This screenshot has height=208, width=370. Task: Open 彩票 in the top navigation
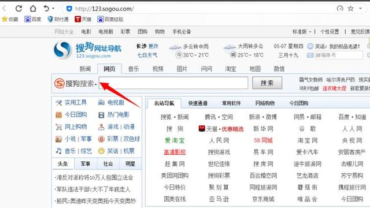tap(125, 32)
